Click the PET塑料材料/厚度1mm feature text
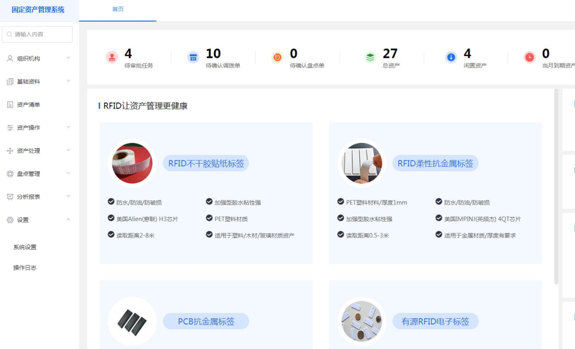 (x=376, y=202)
